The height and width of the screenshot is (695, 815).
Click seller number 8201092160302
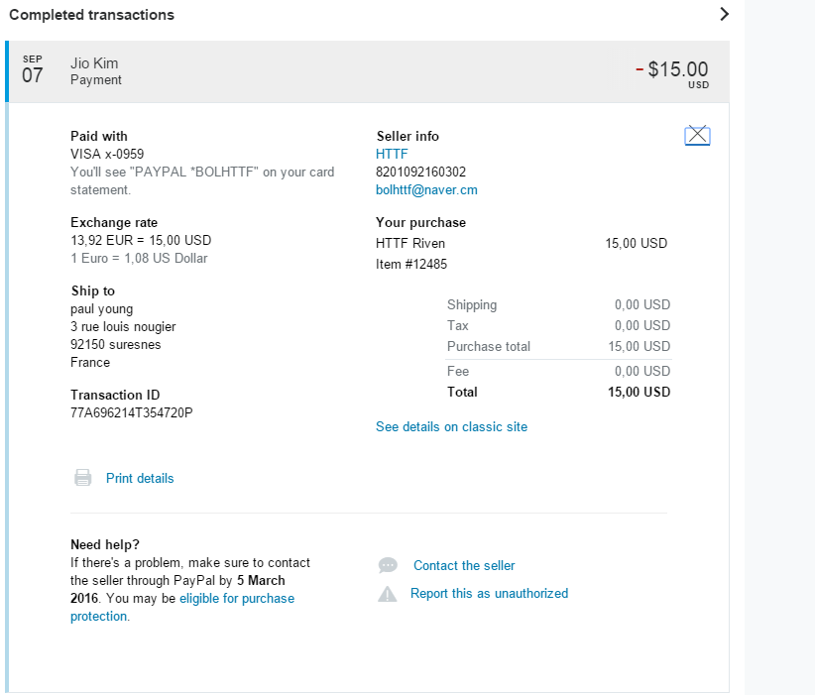click(421, 172)
